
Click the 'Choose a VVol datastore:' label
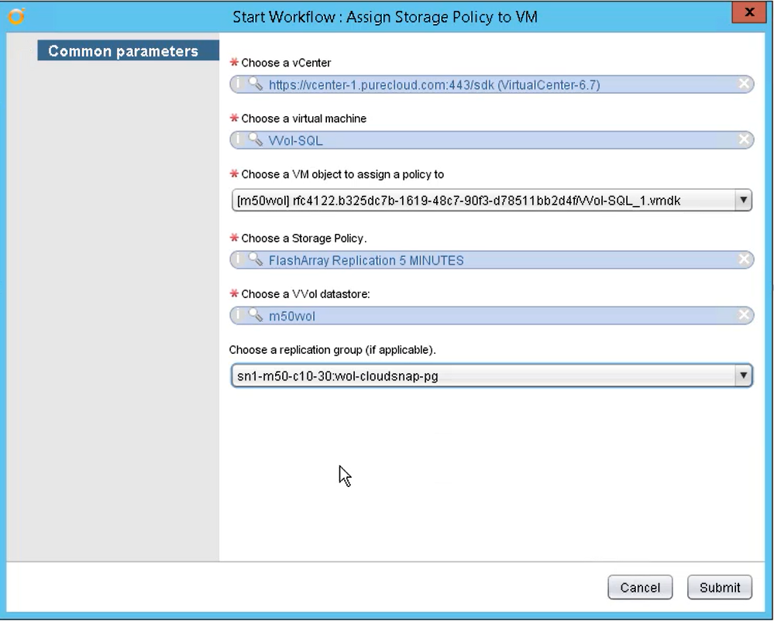point(305,294)
